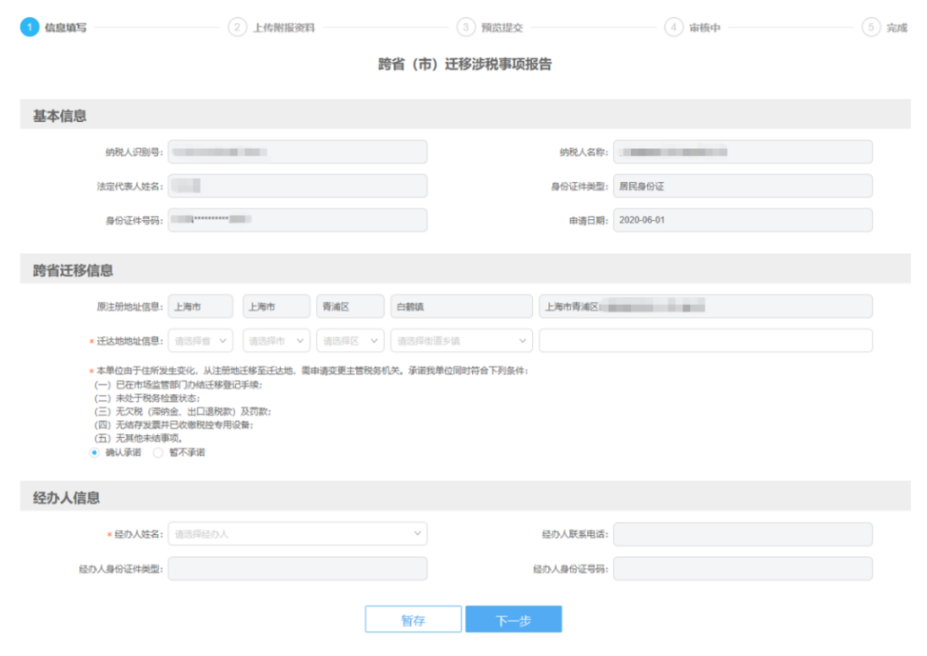Image resolution: width=927 pixels, height=656 pixels.
Task: Click step 4 审核中 circle icon
Action: (673, 27)
